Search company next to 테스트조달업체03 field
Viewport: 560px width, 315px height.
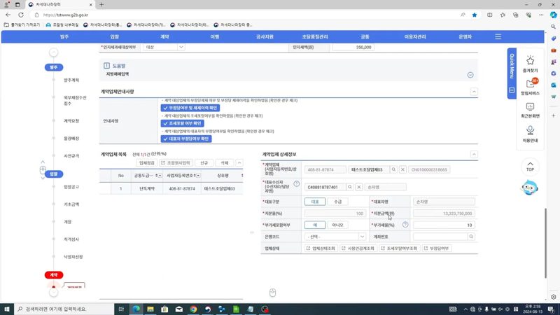(x=393, y=169)
